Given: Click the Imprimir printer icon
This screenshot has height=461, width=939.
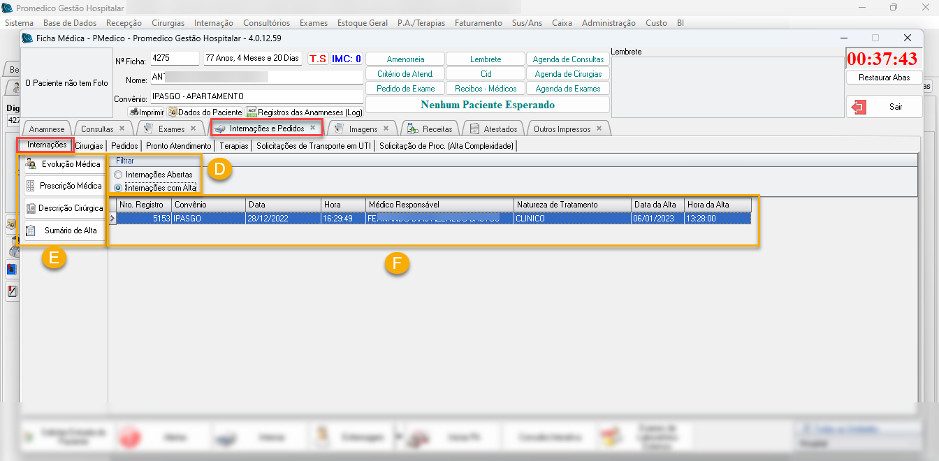Looking at the screenshot, I should coord(146,112).
